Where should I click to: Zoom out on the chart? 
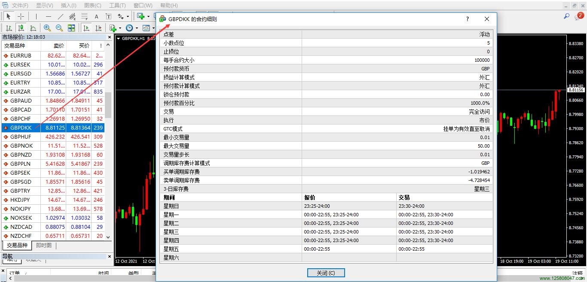click(59, 28)
